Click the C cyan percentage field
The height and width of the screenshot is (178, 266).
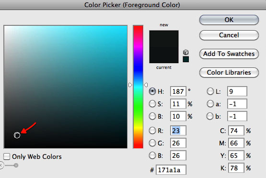click(236, 131)
